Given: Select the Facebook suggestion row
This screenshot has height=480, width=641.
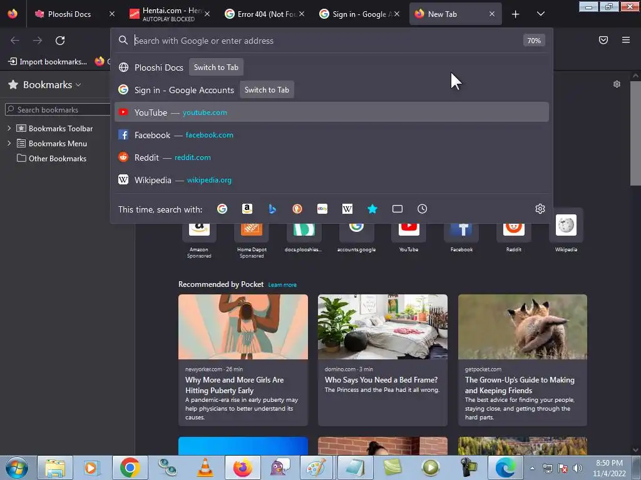Looking at the screenshot, I should tap(332, 135).
